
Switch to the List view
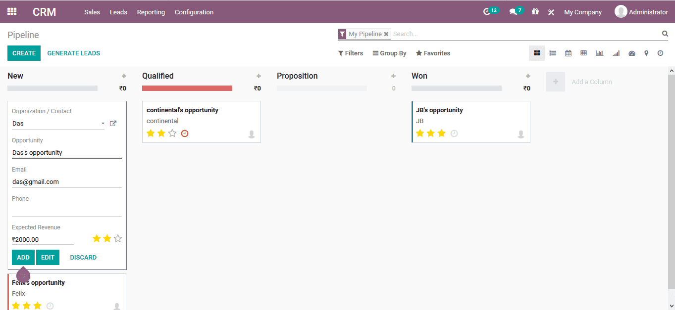[x=552, y=53]
